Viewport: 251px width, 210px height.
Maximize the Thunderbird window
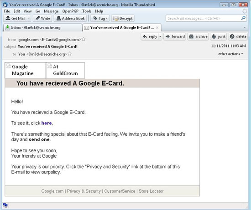pos(233,5)
